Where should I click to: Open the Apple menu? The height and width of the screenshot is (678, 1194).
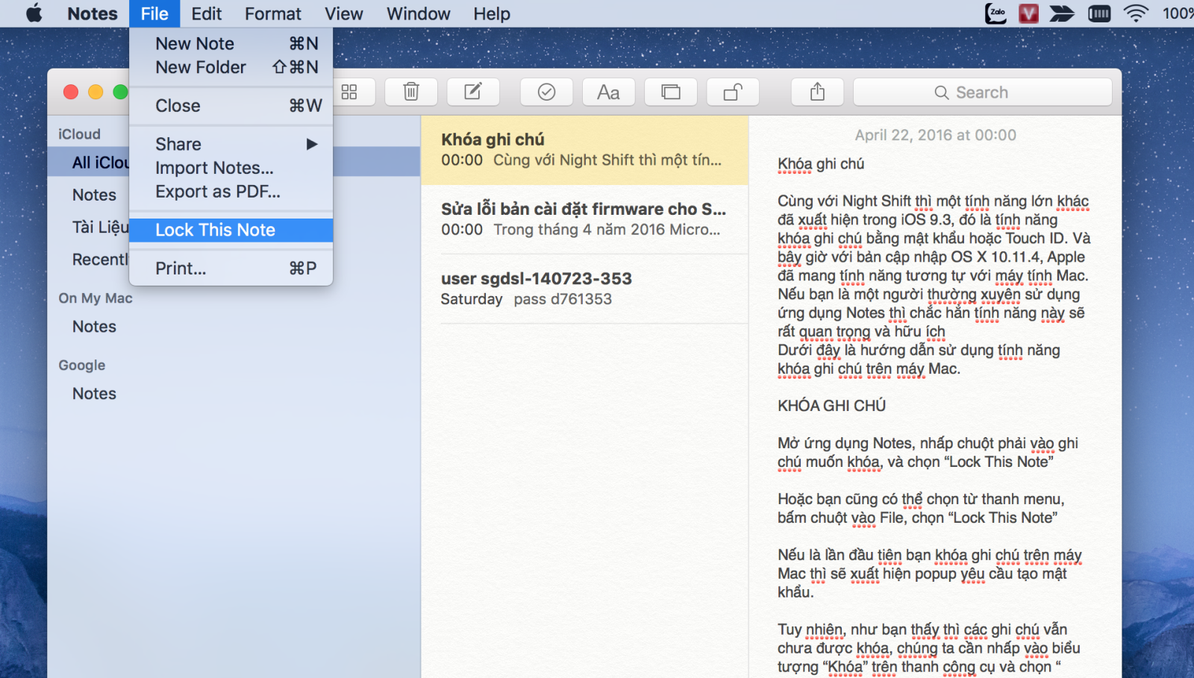pos(34,13)
